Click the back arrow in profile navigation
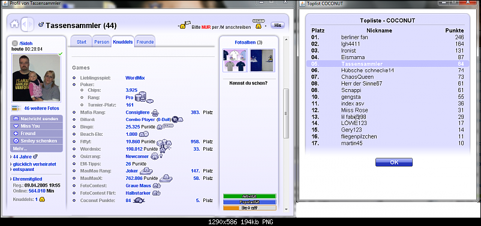 click(24, 25)
